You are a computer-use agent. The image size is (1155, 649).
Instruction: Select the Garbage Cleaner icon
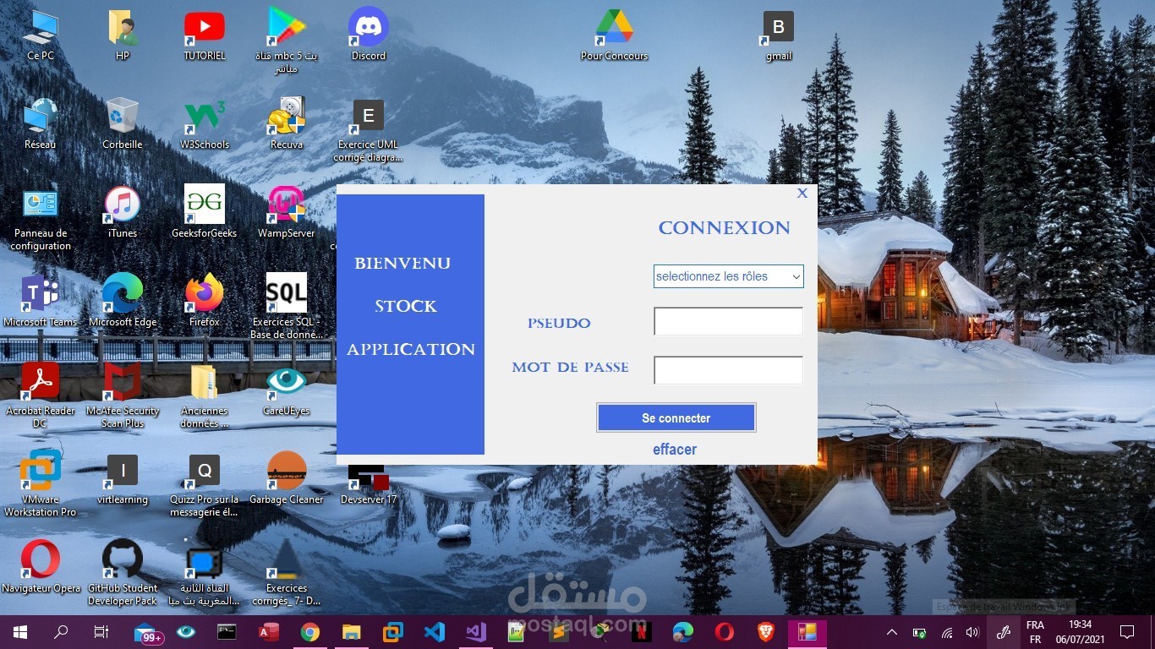[x=287, y=479]
